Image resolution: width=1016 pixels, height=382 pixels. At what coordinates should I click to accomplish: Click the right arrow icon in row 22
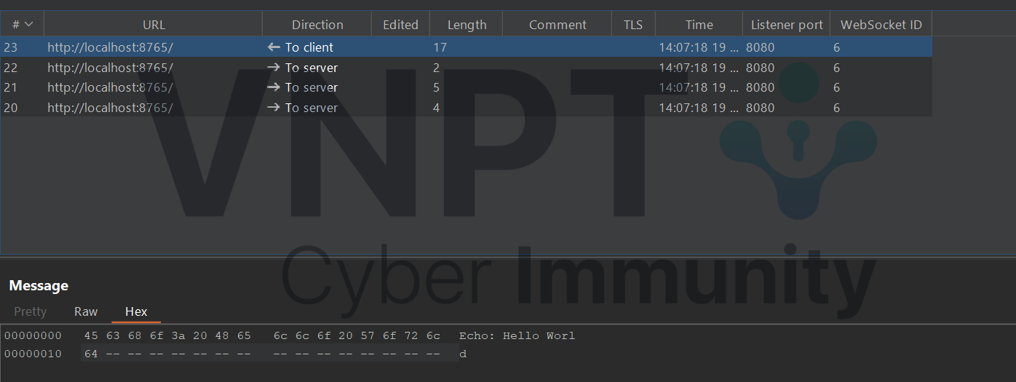pos(274,68)
